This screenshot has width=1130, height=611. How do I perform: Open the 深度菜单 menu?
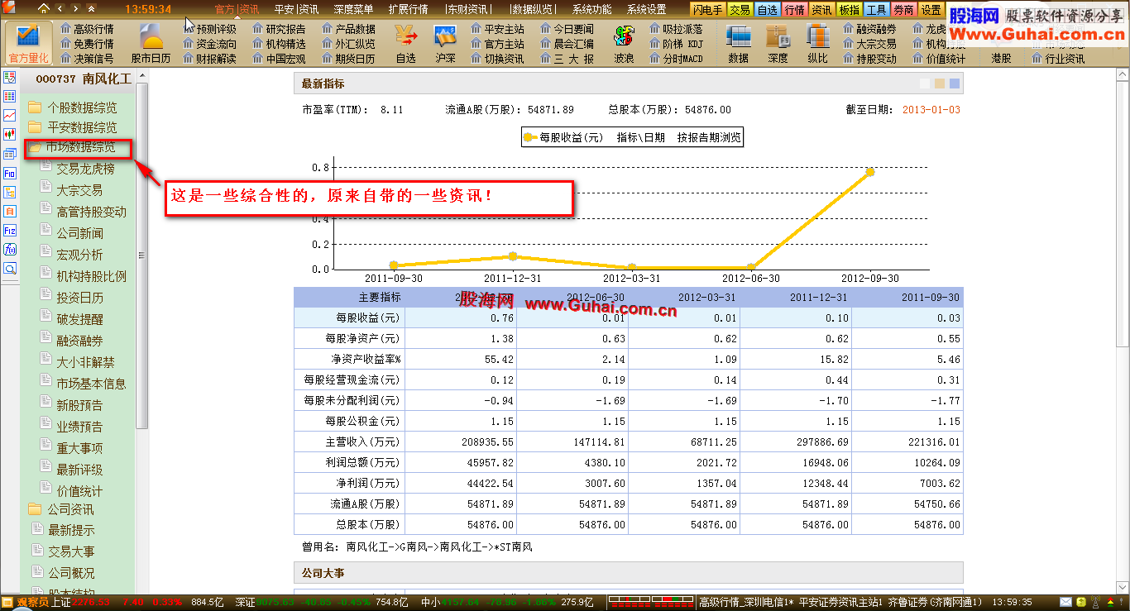pos(353,10)
